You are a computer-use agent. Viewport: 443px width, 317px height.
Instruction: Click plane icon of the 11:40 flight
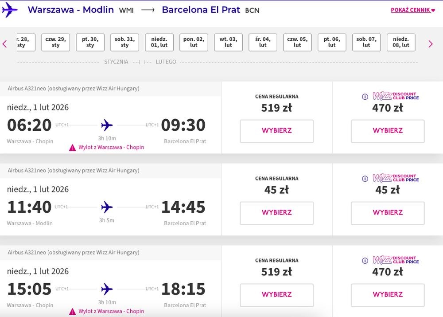tap(107, 207)
